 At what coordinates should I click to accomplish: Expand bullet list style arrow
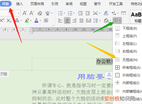[x=64, y=13]
